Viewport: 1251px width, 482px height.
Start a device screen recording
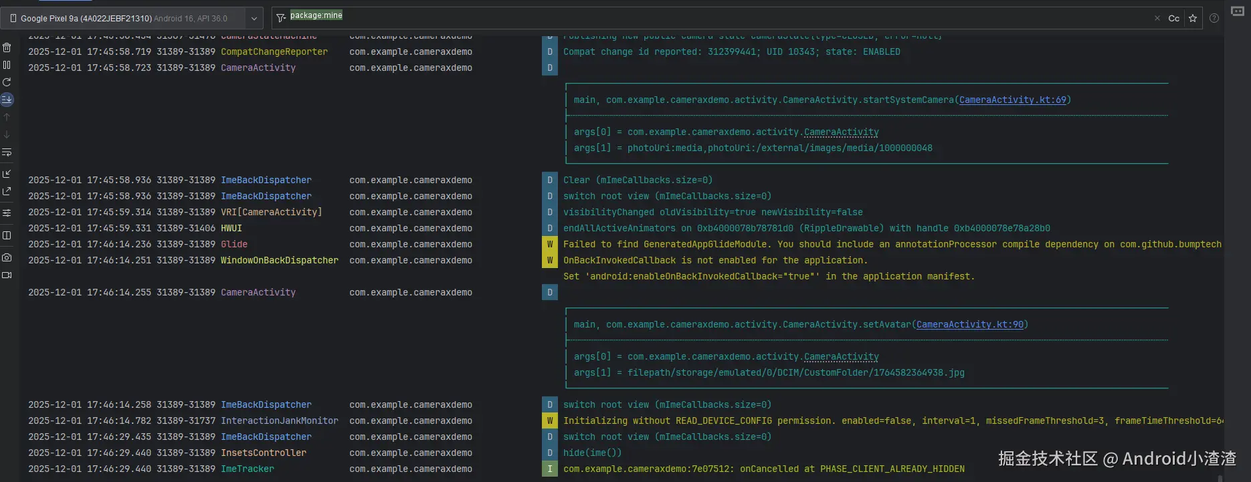pos(7,275)
